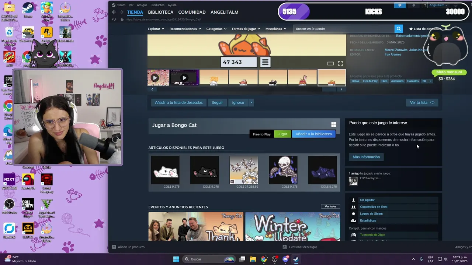Open Discord from the taskbar
The height and width of the screenshot is (265, 472).
pyautogui.click(x=285, y=259)
